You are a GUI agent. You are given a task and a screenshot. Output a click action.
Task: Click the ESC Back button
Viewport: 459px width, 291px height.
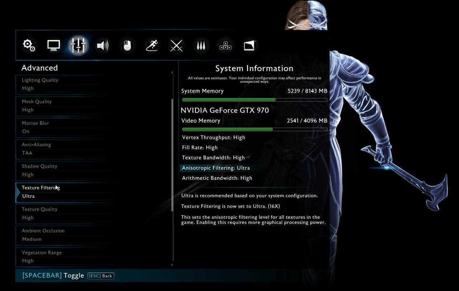[101, 276]
